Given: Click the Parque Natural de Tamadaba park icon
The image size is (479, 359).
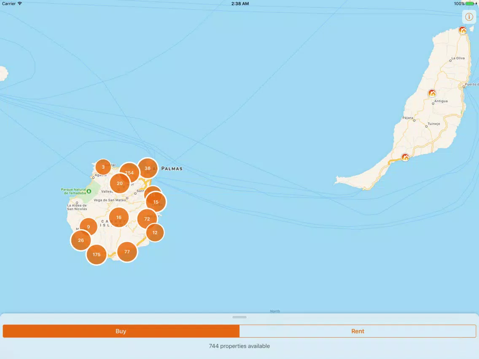Looking at the screenshot, I should (x=89, y=191).
